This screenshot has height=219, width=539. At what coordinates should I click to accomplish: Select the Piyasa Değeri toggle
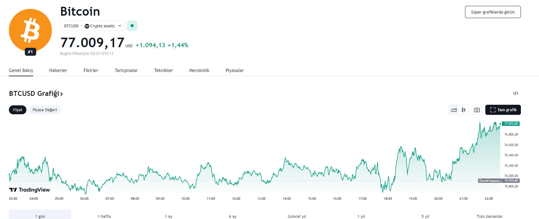pyautogui.click(x=45, y=110)
